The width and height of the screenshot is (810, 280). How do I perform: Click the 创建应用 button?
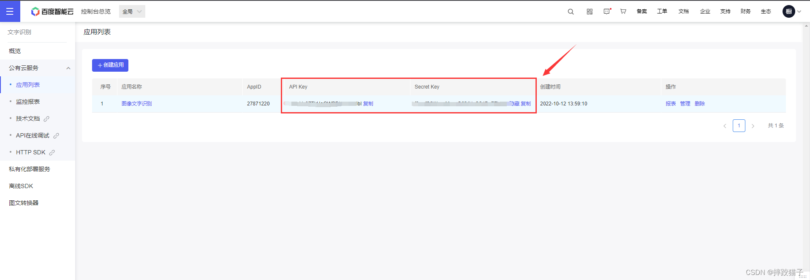(x=110, y=65)
